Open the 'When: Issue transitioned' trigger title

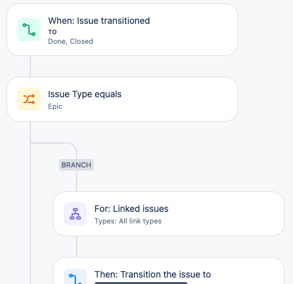click(99, 21)
